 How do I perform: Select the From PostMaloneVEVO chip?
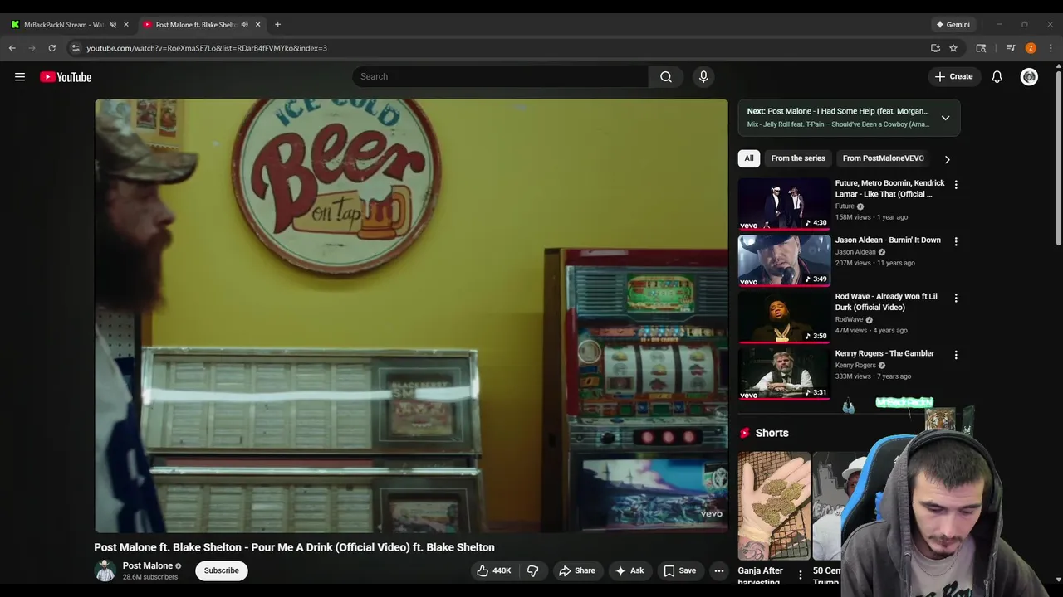click(883, 158)
